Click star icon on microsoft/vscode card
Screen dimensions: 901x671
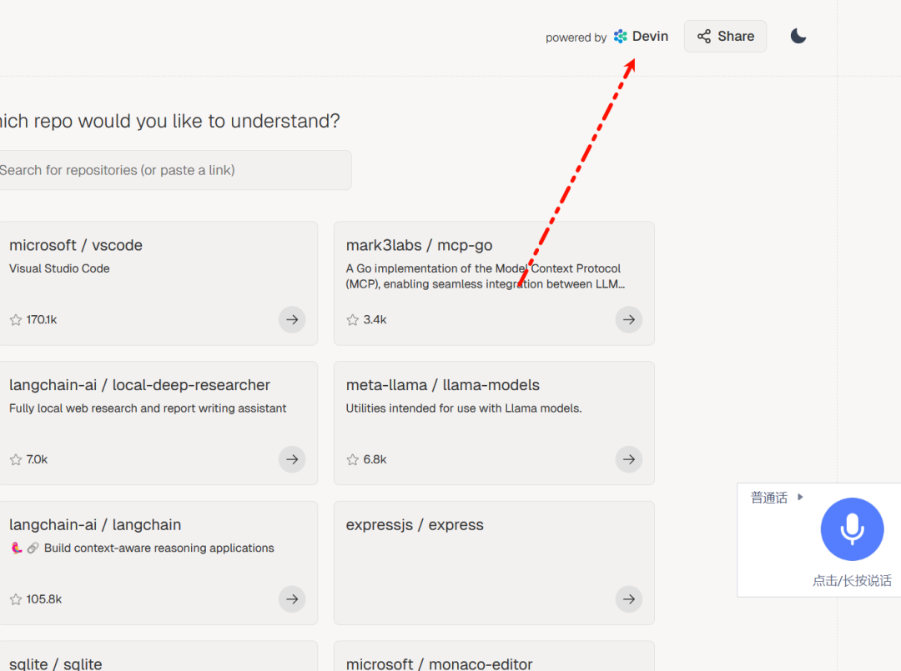pyautogui.click(x=16, y=319)
